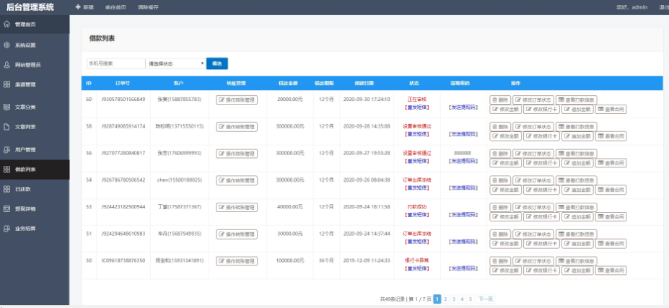Expand the 请选择状态 status dropdown
Screen dimensions: 669x308
(175, 63)
